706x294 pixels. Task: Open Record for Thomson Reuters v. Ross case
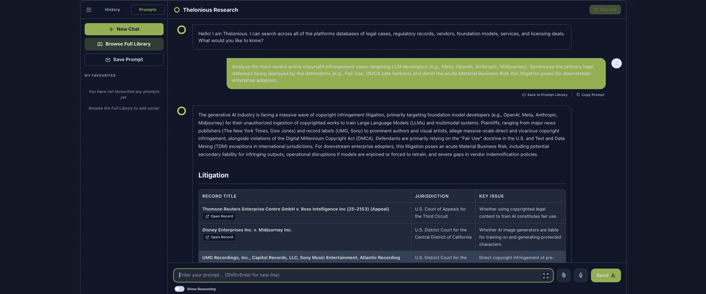(219, 216)
